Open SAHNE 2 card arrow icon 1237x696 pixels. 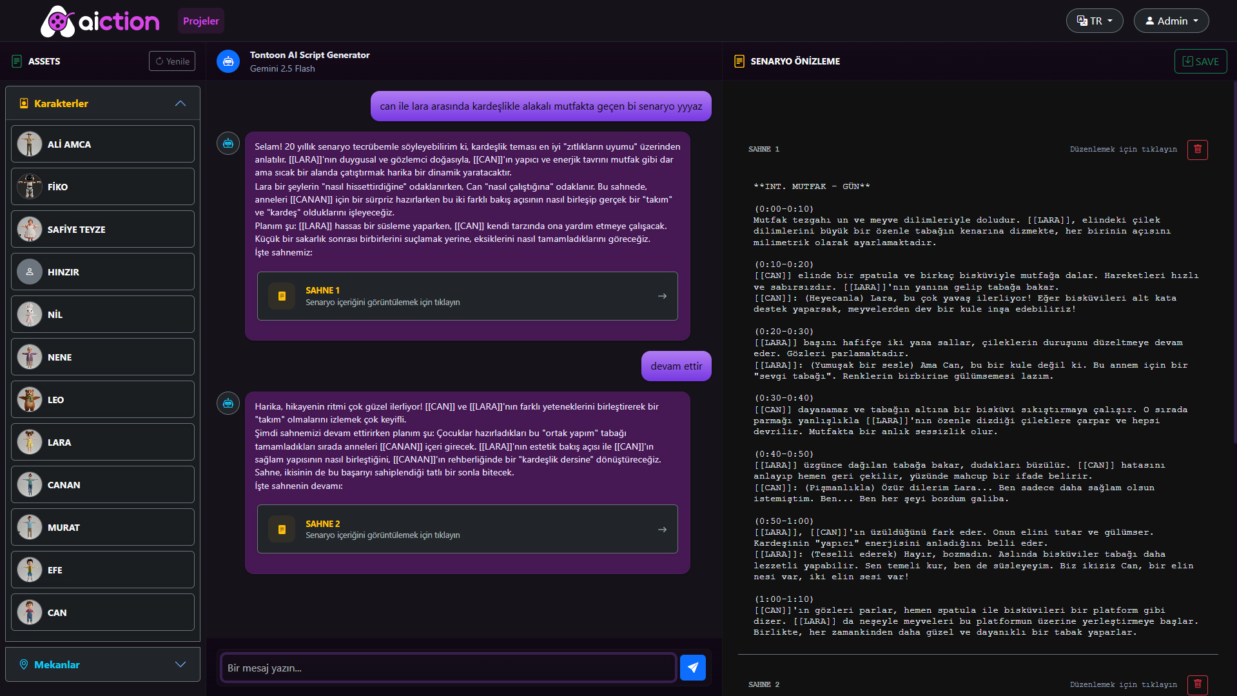point(662,530)
